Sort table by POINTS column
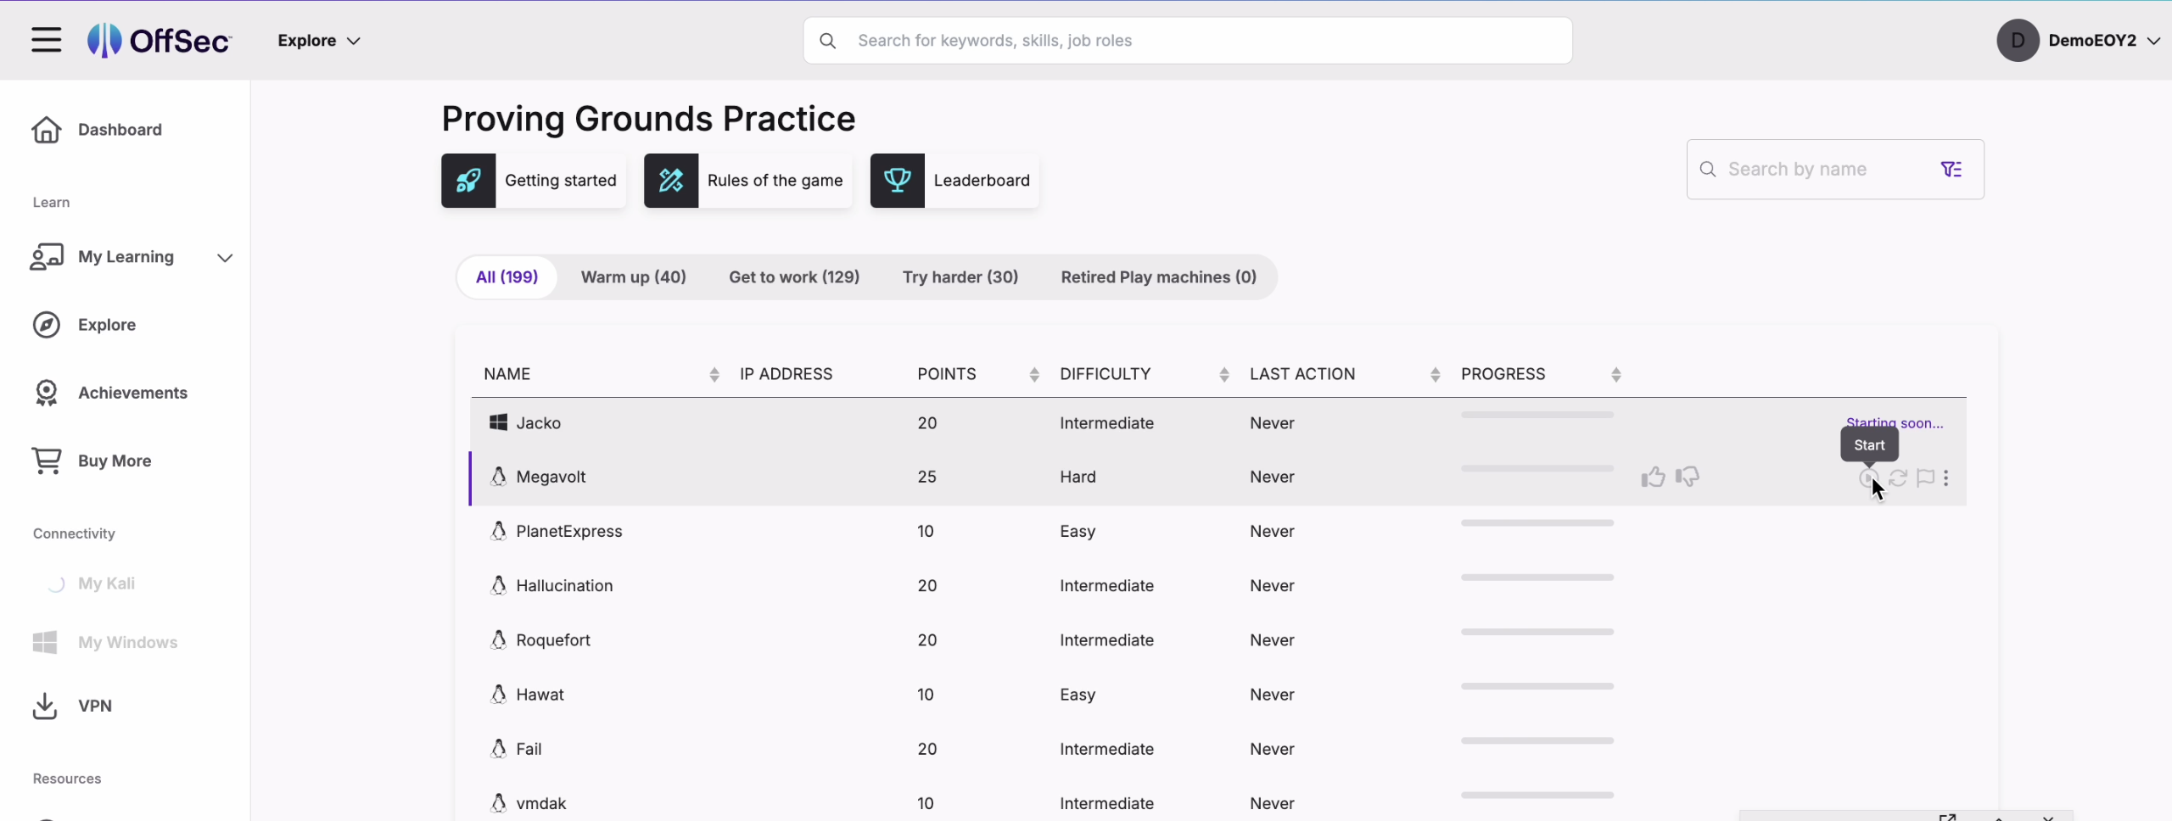This screenshot has height=821, width=2172. pos(1034,375)
